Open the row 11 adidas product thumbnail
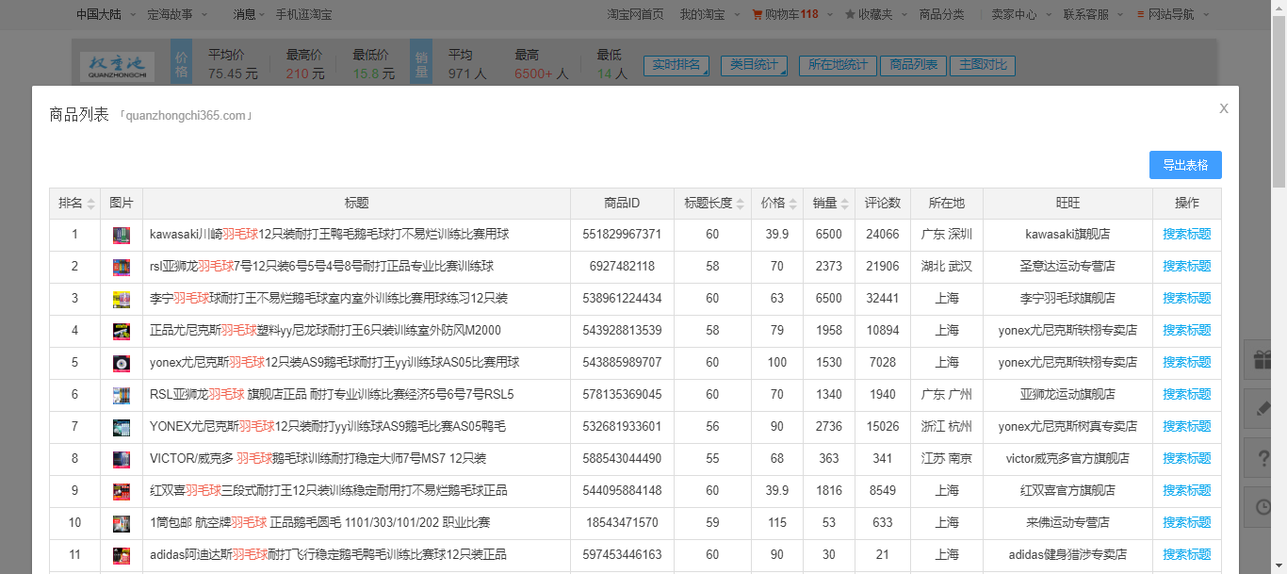The height and width of the screenshot is (574, 1287). (121, 555)
